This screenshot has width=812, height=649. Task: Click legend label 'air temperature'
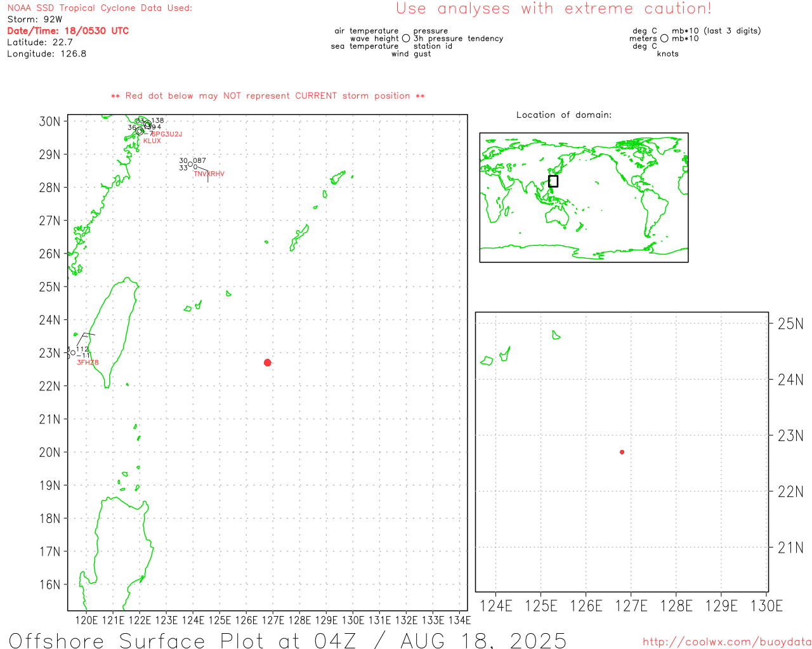click(x=367, y=31)
